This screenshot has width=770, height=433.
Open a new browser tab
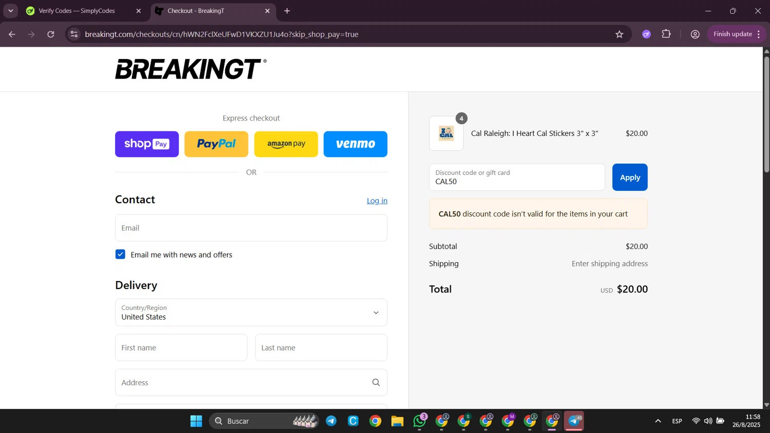pos(287,11)
